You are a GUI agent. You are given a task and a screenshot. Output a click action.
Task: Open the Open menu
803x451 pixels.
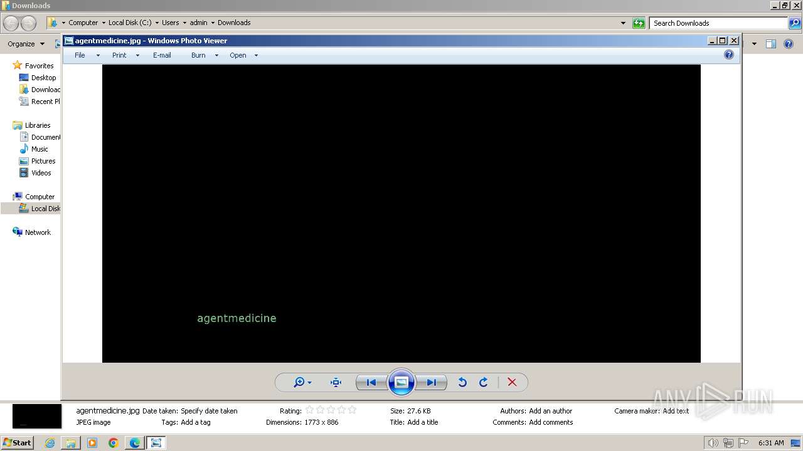(238, 55)
